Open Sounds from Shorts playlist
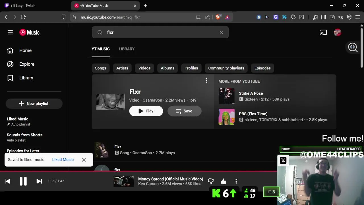 coord(24,137)
